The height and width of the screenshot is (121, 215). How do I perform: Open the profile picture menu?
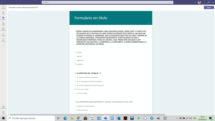199,2
